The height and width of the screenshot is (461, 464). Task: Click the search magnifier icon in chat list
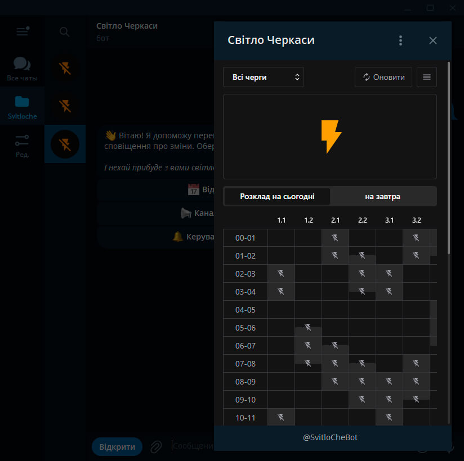[65, 32]
